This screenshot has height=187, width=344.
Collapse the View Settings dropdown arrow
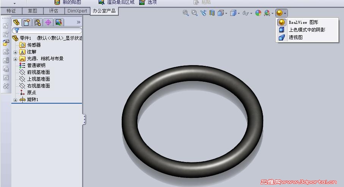[285, 13]
